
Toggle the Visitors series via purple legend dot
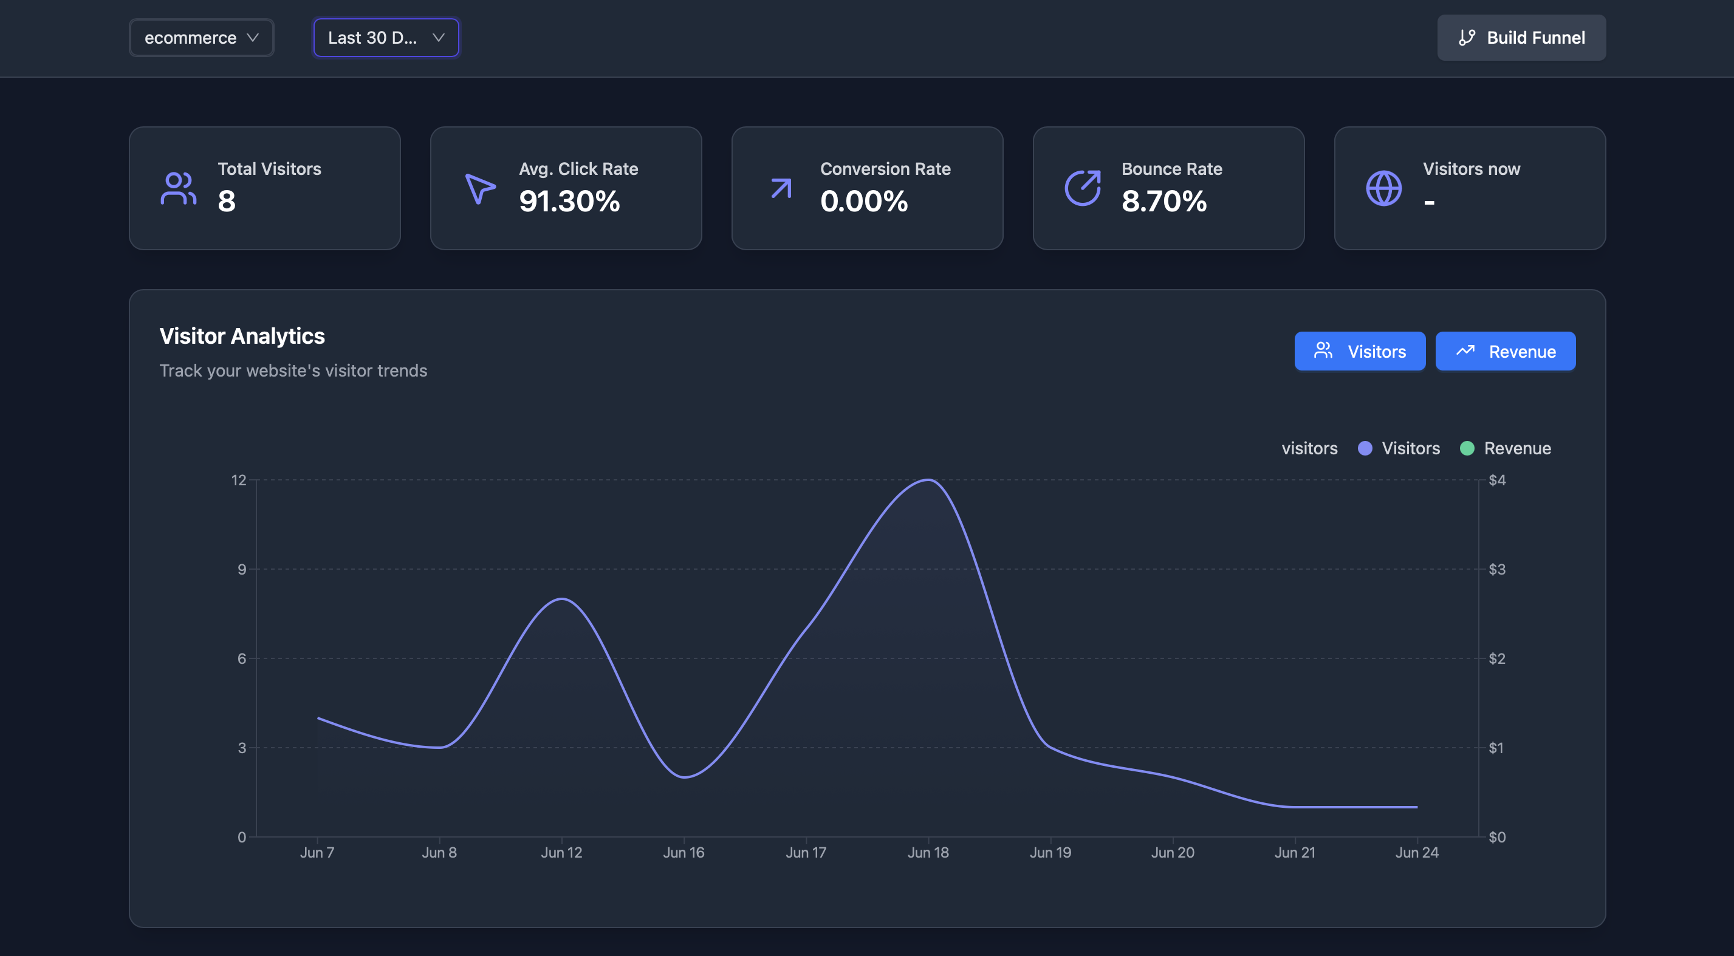pos(1366,448)
